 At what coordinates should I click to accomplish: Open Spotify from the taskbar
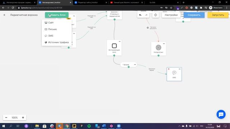pyautogui.click(x=89, y=126)
